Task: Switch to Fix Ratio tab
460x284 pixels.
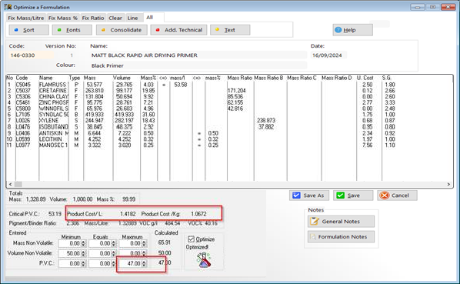Action: pyautogui.click(x=93, y=18)
